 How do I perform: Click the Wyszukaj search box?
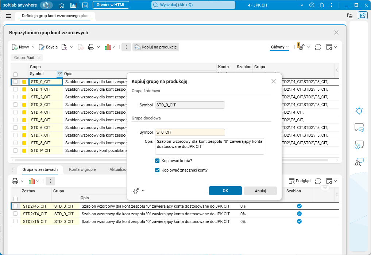pyautogui.click(x=193, y=5)
